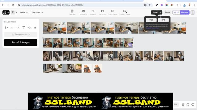
Task: Select the Crisp Upscale tool
Action: tap(113, 12)
